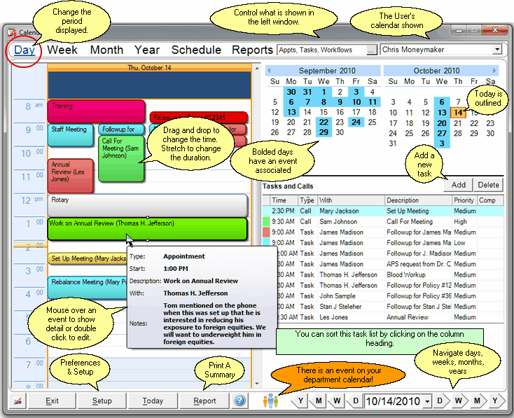514x418 pixels.
Task: Click the Appts, Tasks, Workflows filter field
Action: 322,50
